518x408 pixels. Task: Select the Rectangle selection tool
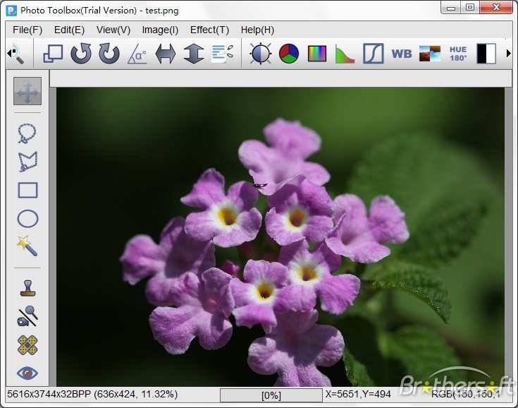[x=27, y=191]
